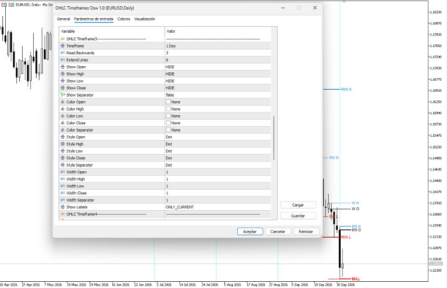Screen dimensions: 447x288
Task: Pick the Color Open swatch
Action: [x=168, y=102]
